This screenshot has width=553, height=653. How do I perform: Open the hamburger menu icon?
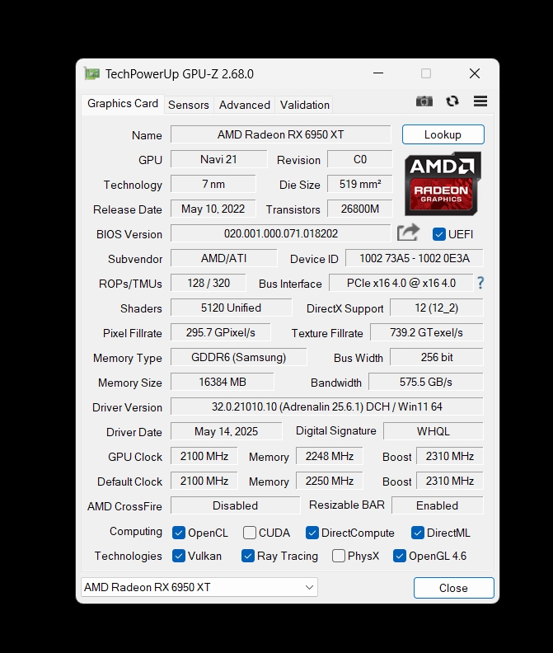click(x=480, y=101)
